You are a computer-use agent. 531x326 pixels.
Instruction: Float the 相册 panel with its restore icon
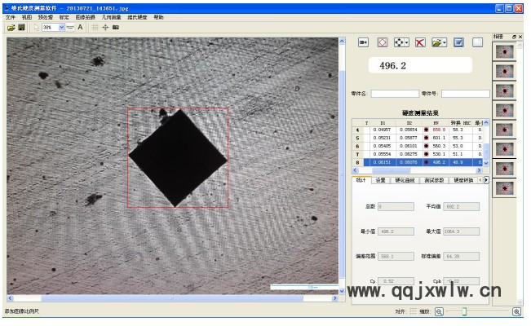[x=514, y=37]
